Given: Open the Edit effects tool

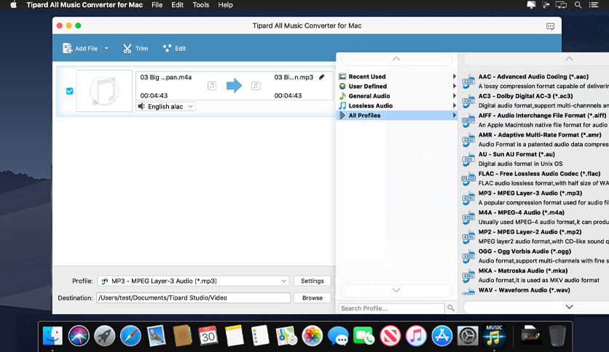Looking at the screenshot, I should pos(174,49).
